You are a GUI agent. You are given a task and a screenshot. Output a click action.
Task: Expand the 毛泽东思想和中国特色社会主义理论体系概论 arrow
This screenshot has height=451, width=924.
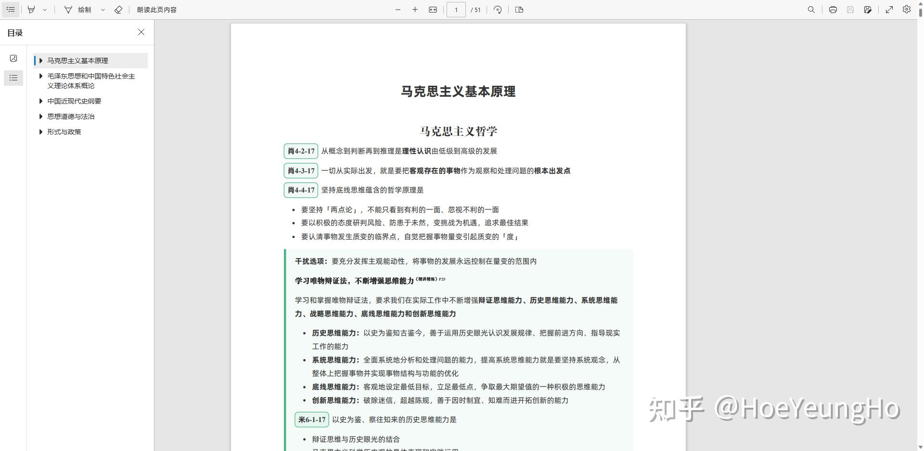click(41, 76)
